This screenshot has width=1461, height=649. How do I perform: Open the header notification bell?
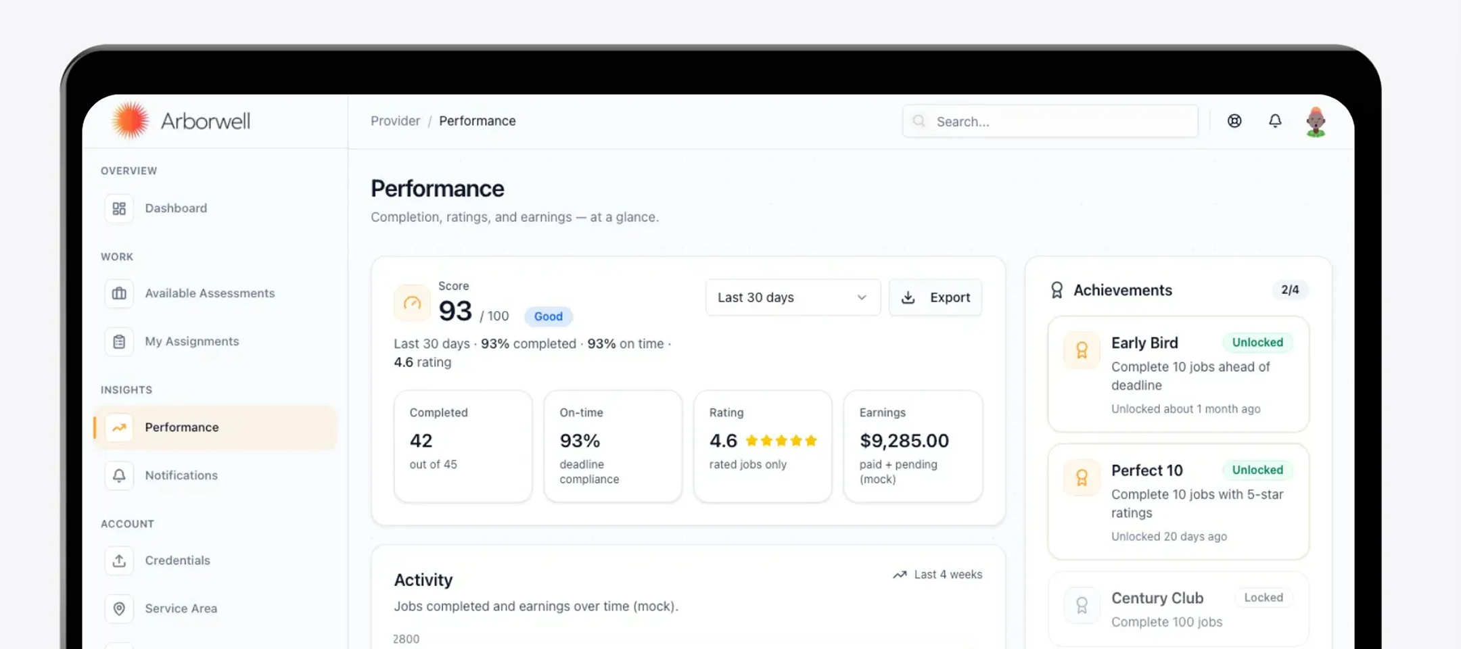point(1275,121)
